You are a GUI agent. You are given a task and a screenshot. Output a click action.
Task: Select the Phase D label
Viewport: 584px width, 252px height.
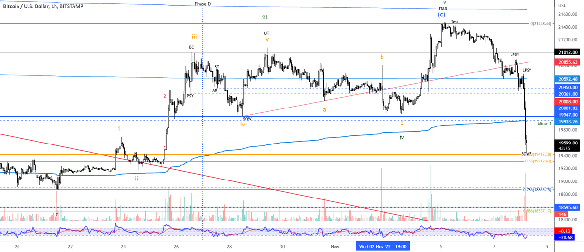click(x=203, y=3)
